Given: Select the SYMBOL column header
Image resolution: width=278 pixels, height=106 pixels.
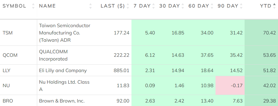Looking at the screenshot, I should point(14,6).
